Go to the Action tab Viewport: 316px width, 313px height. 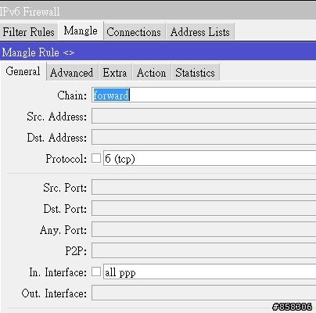(x=152, y=72)
